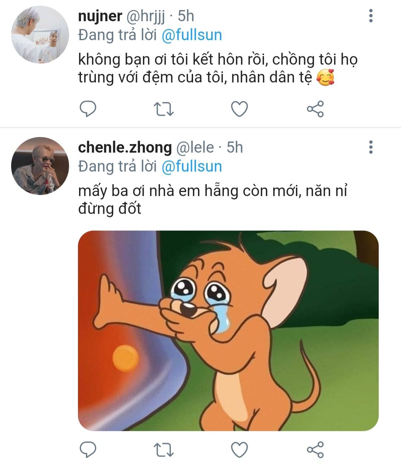Open more options for nujner's tweet

pos(371,16)
